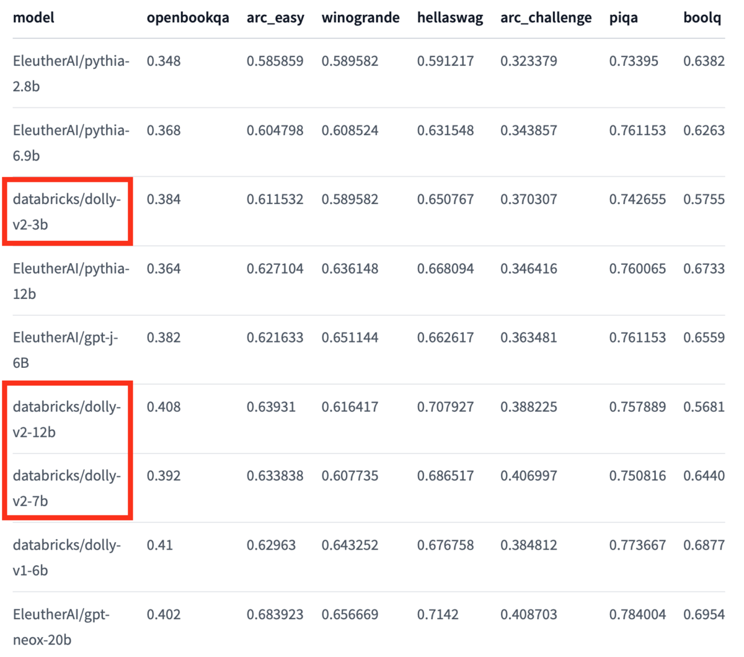Select arc_challenge value 0.406997
The image size is (744, 657).
529,476
